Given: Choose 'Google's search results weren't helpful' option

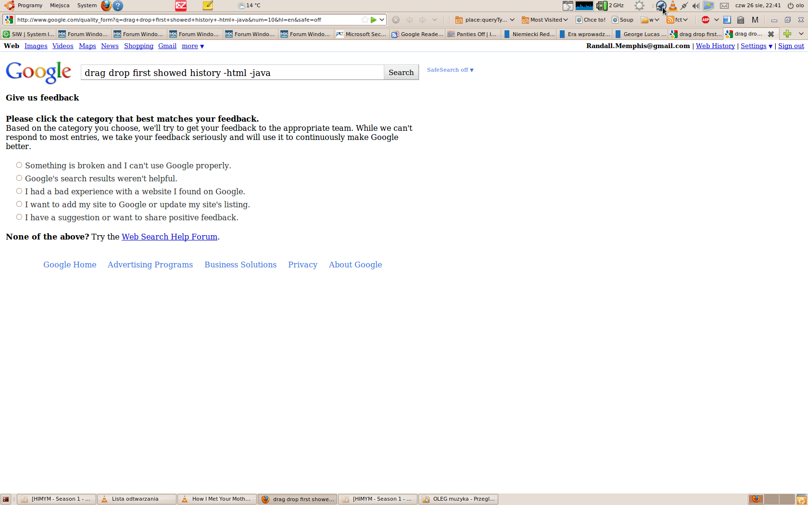Looking at the screenshot, I should tap(19, 178).
